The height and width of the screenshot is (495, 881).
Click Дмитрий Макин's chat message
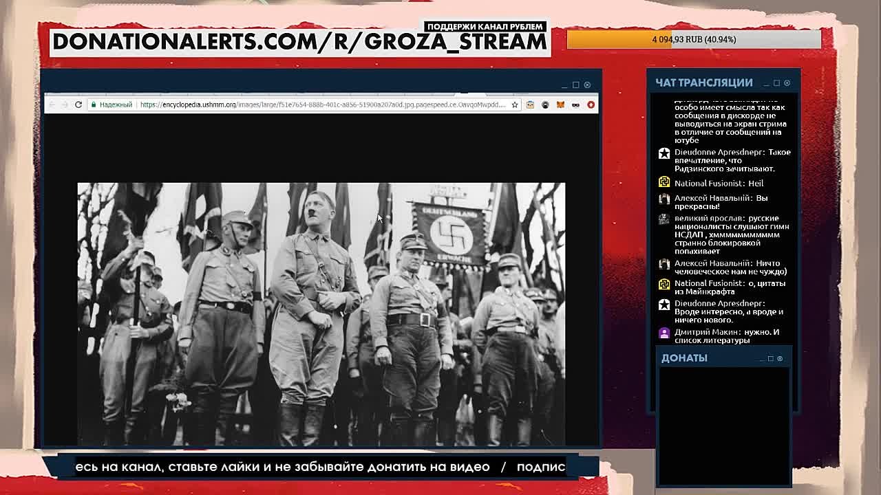(x=727, y=336)
